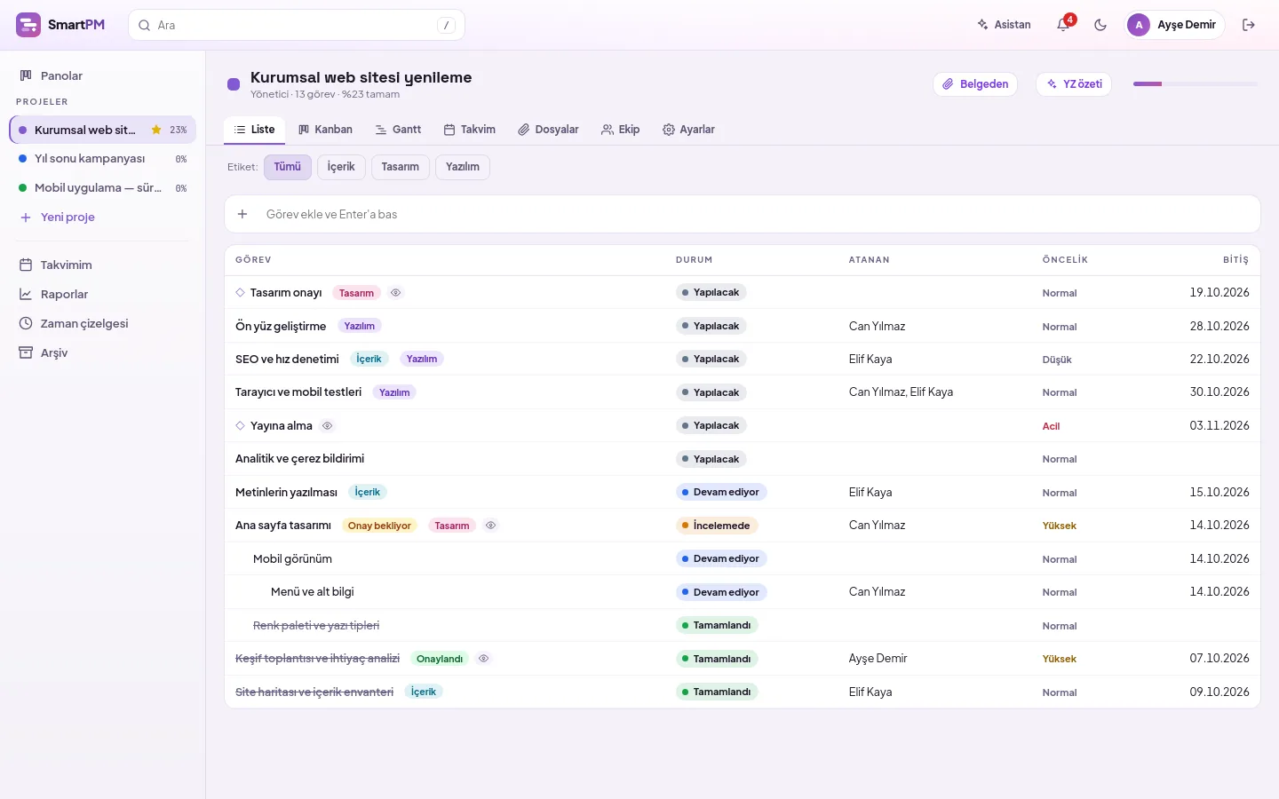Filter by the Tasarım label chip

coord(401,167)
